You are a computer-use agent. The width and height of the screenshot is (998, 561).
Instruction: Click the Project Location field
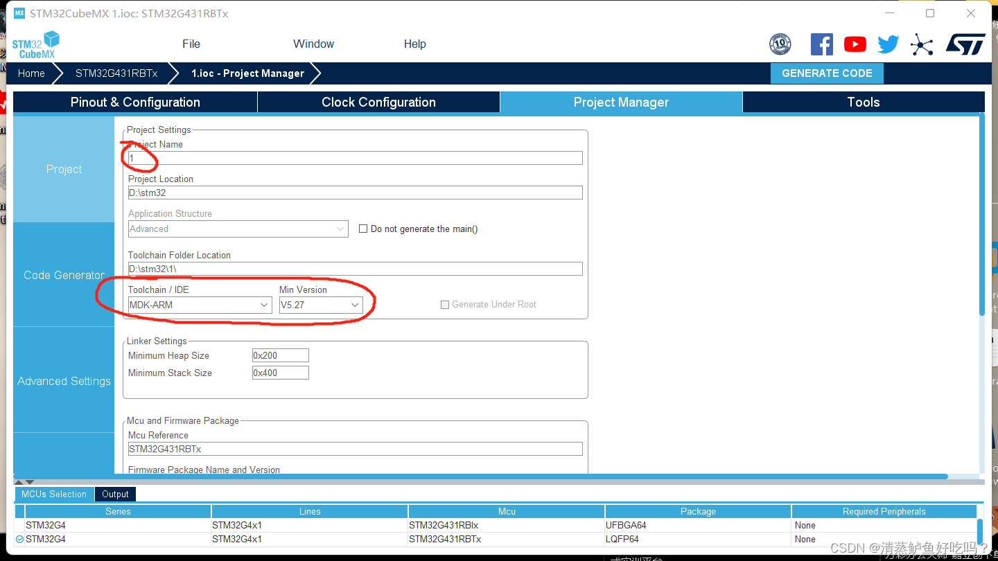point(356,193)
